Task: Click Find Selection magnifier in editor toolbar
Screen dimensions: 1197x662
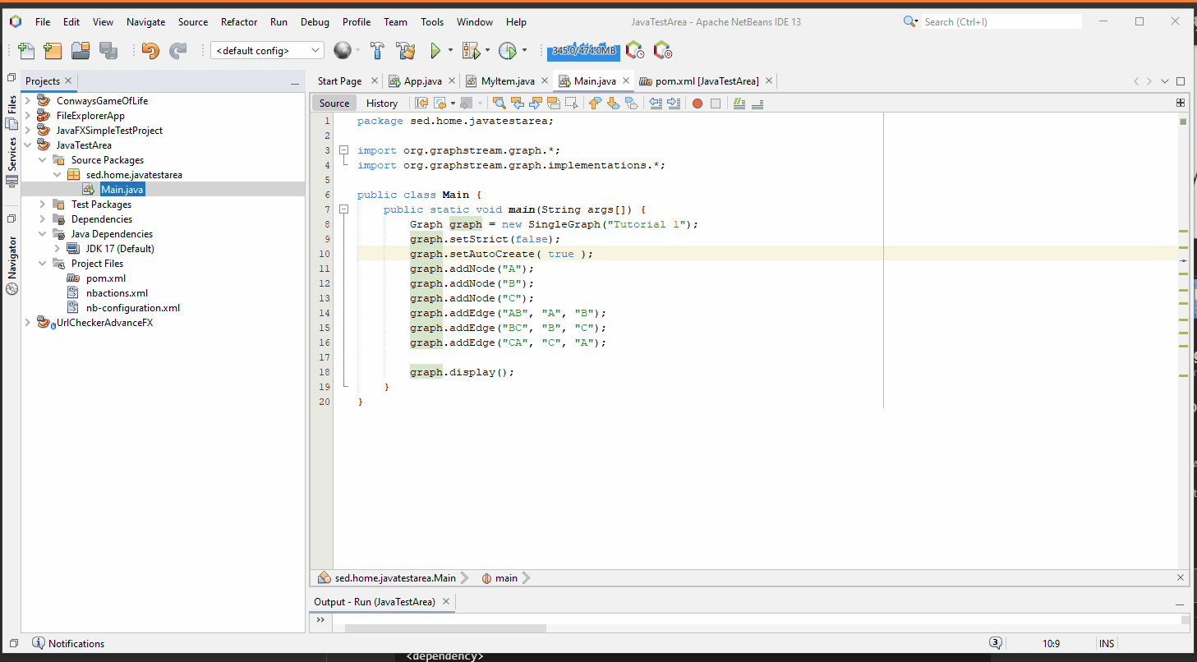Action: point(499,103)
